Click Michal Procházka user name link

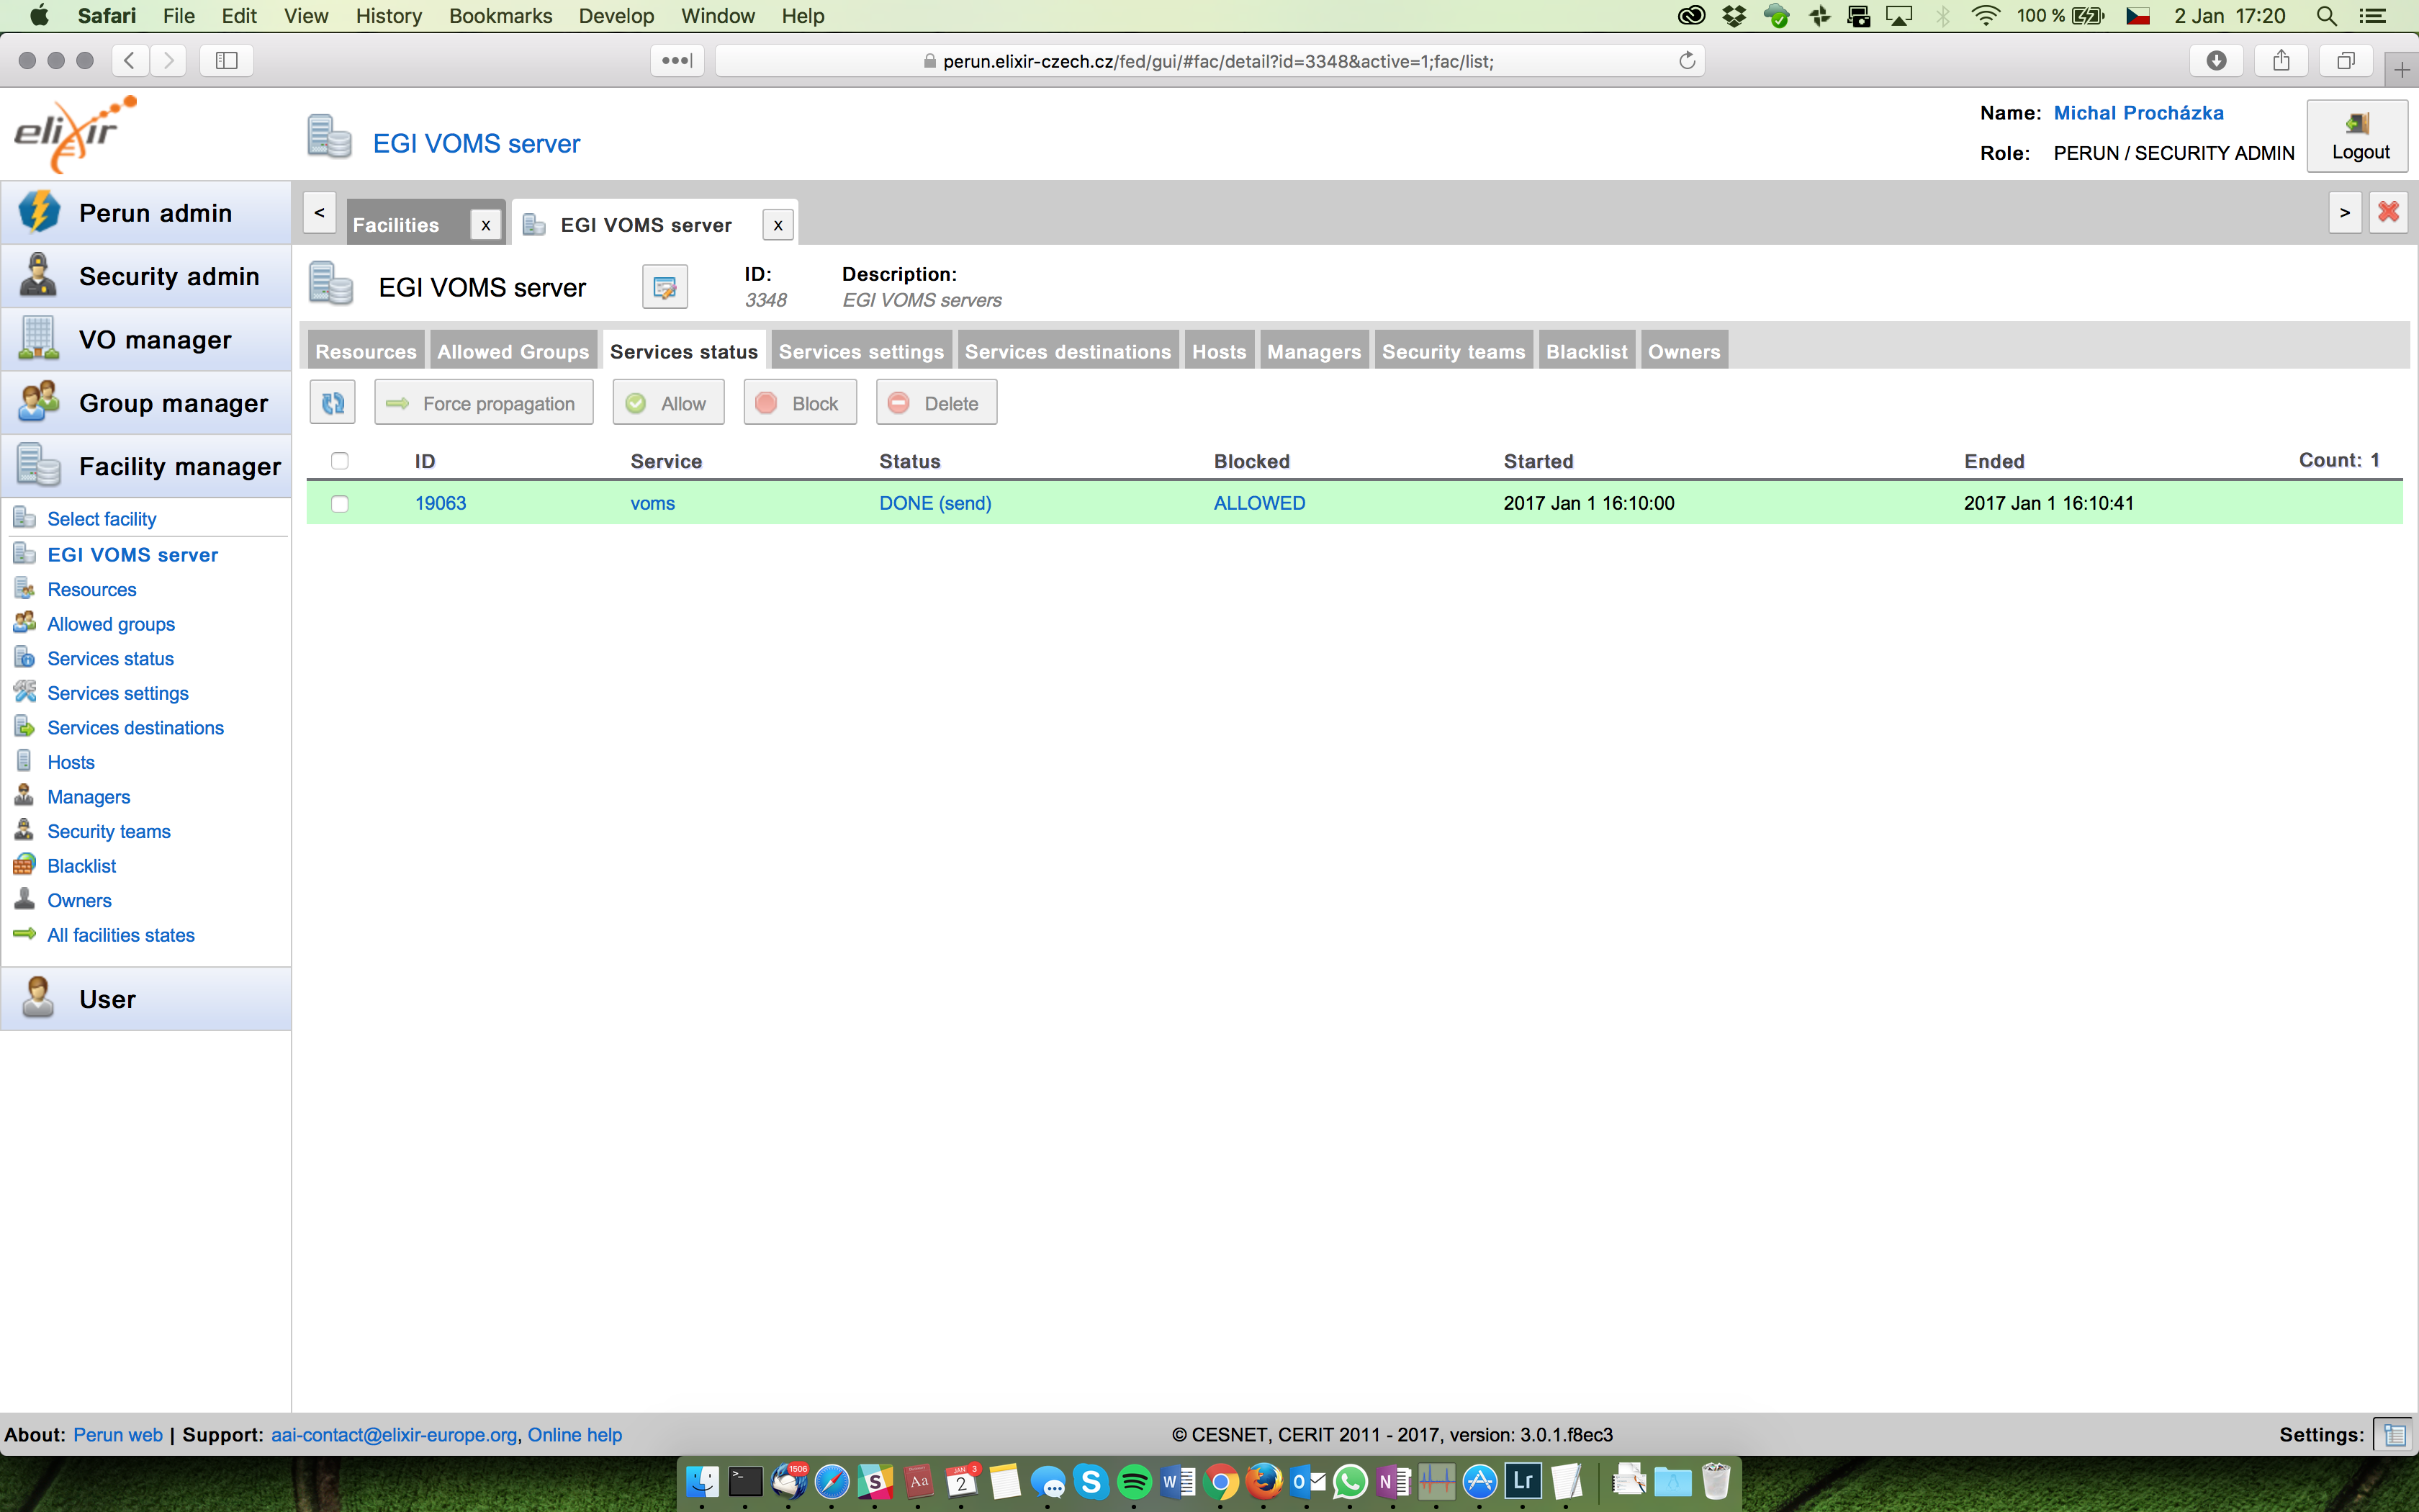click(2138, 113)
